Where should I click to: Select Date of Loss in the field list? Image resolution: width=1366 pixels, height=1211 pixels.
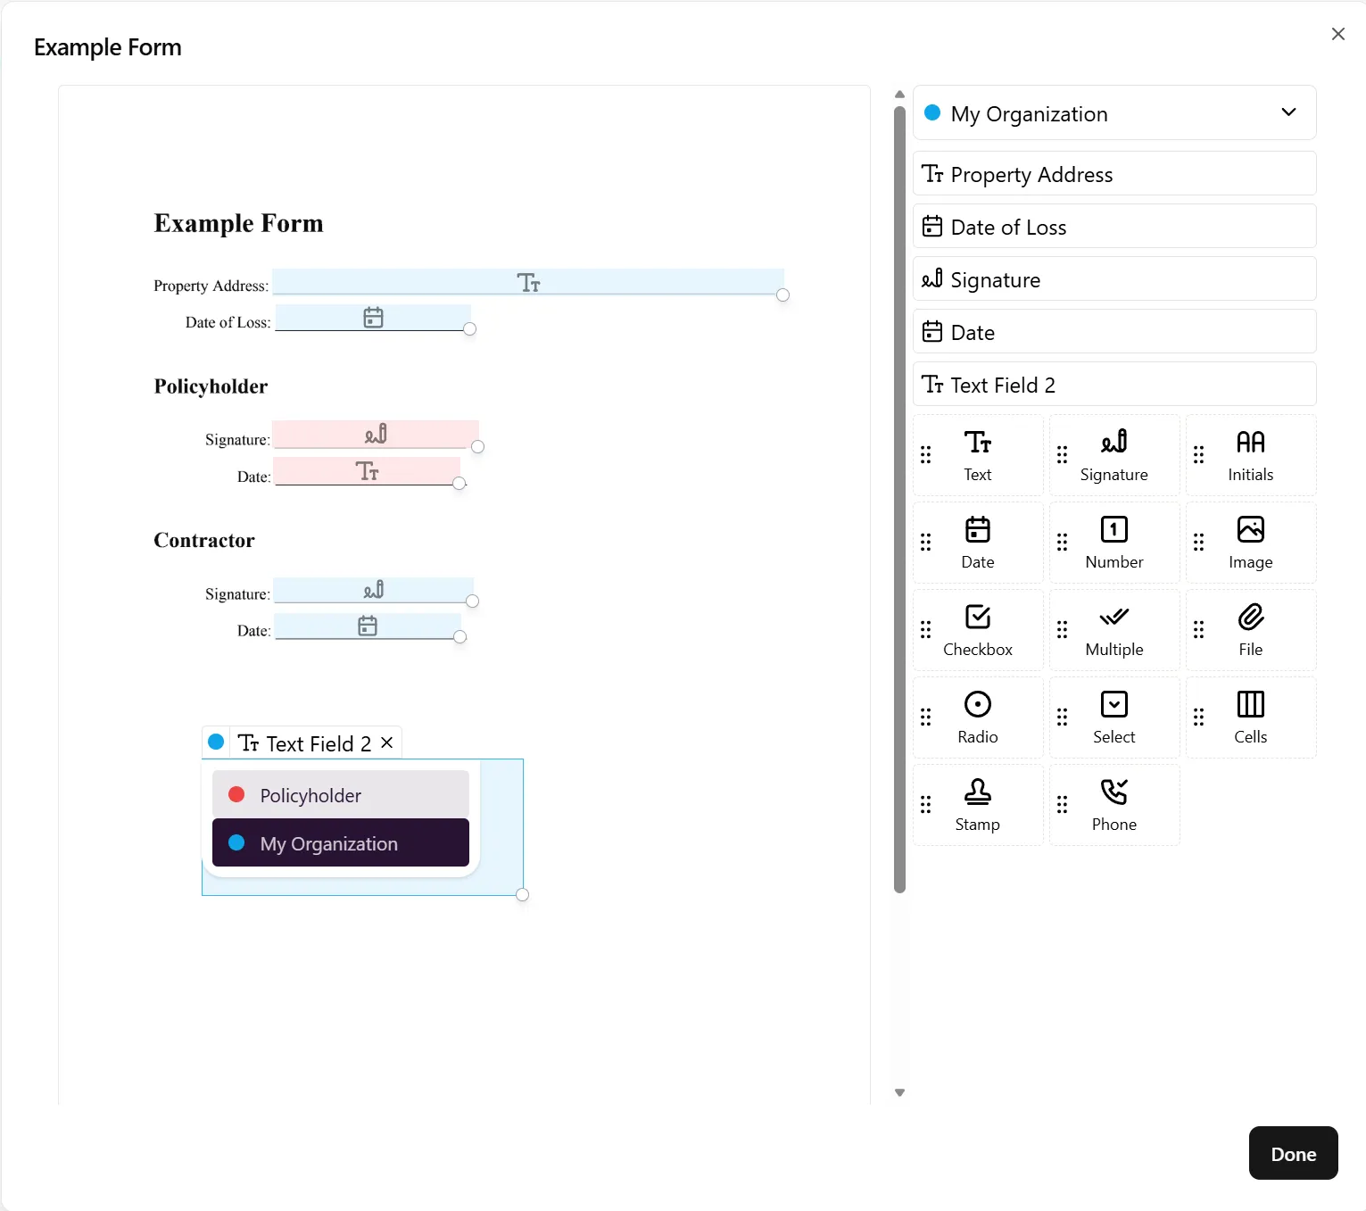point(1114,226)
